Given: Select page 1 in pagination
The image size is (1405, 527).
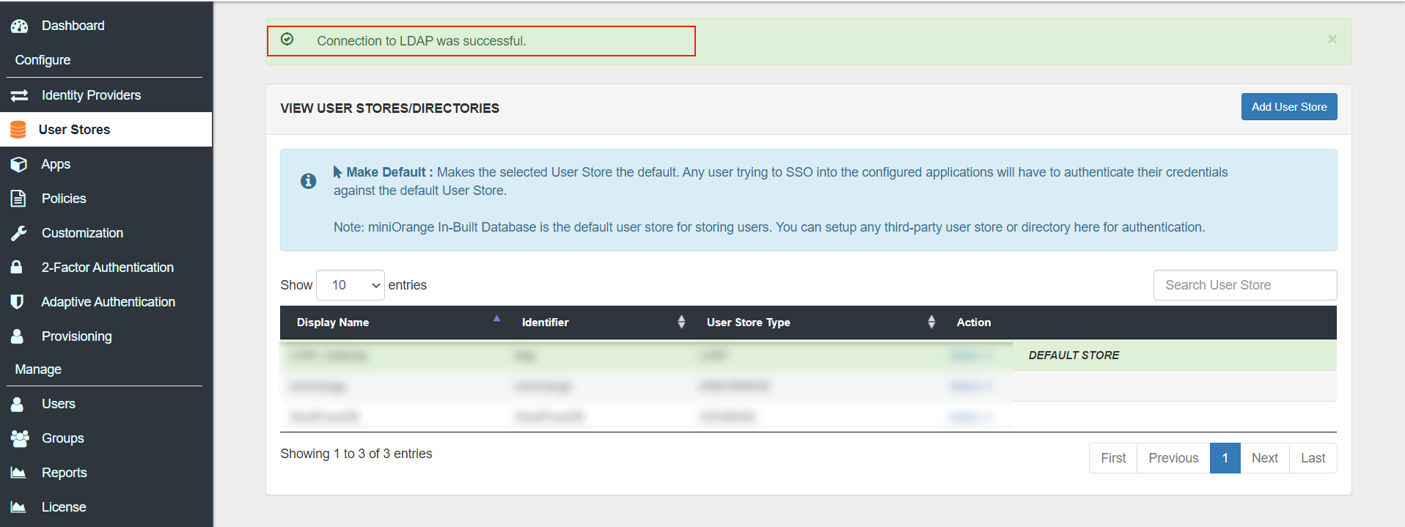Looking at the screenshot, I should pos(1225,458).
